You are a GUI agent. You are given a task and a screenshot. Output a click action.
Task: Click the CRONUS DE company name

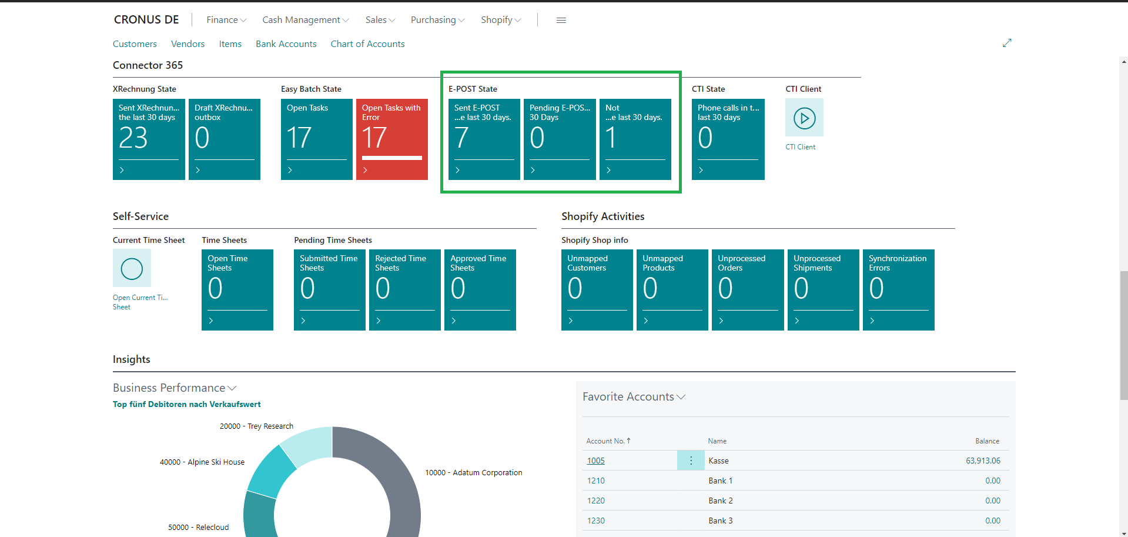tap(146, 20)
